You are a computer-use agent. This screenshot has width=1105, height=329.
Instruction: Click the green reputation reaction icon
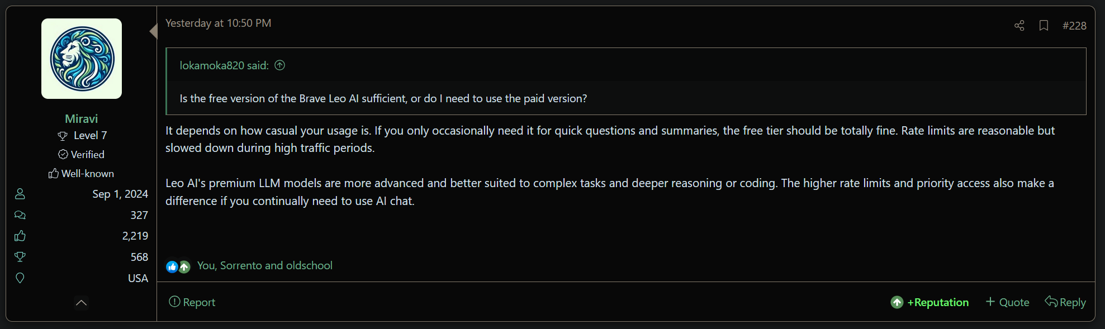184,266
